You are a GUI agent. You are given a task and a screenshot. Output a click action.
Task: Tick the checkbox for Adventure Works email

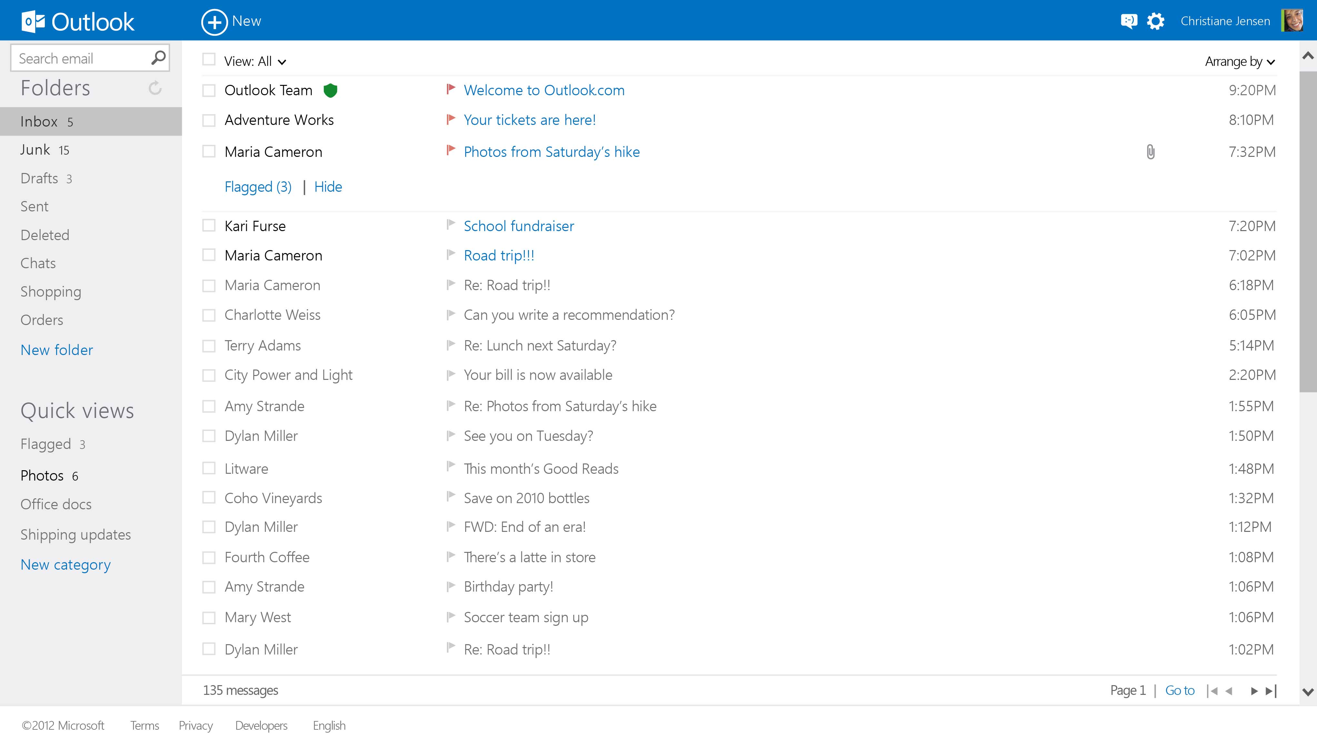coord(209,120)
